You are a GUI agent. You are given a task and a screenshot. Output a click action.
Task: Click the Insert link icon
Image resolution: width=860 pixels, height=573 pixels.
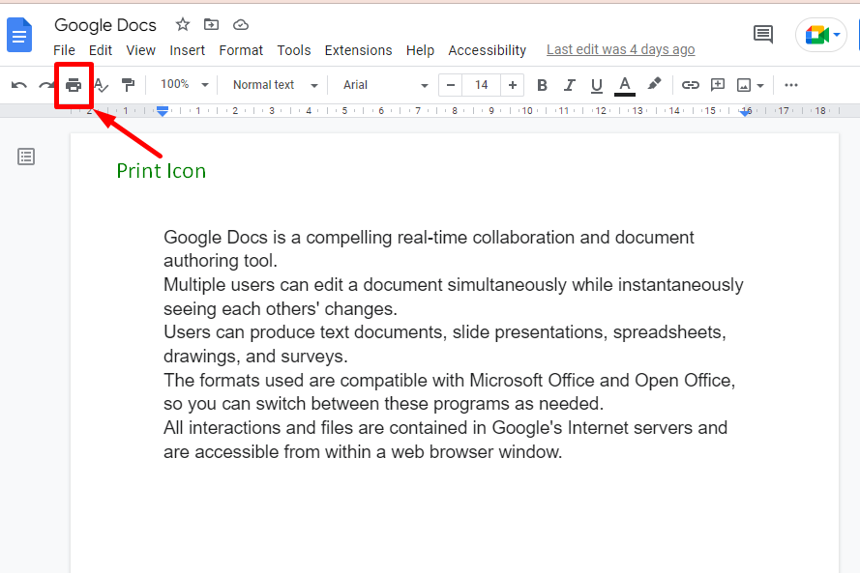click(x=690, y=85)
